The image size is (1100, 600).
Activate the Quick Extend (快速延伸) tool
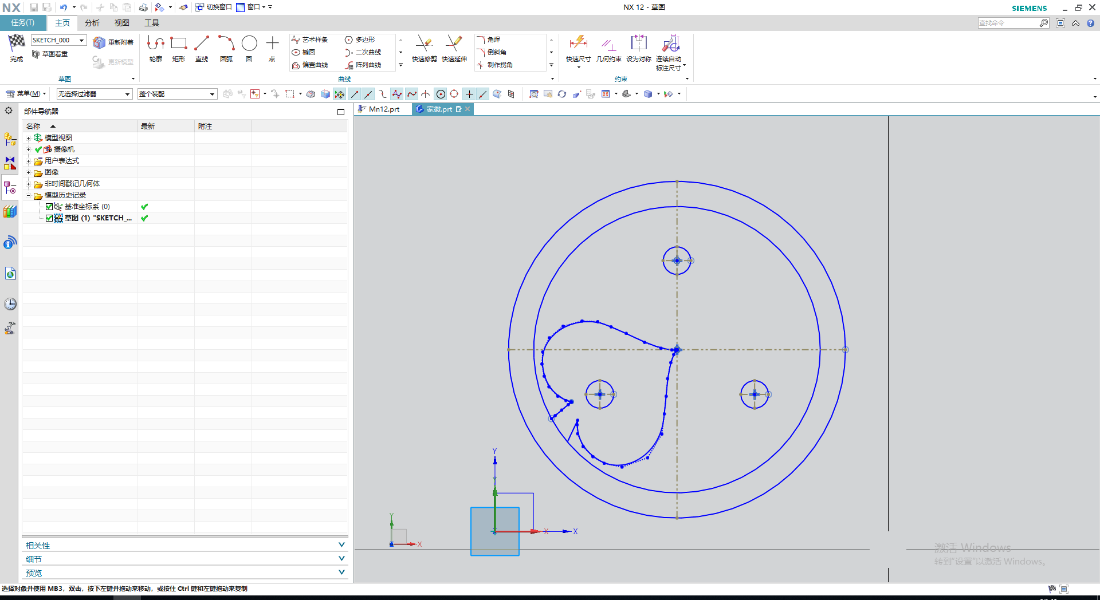point(454,48)
